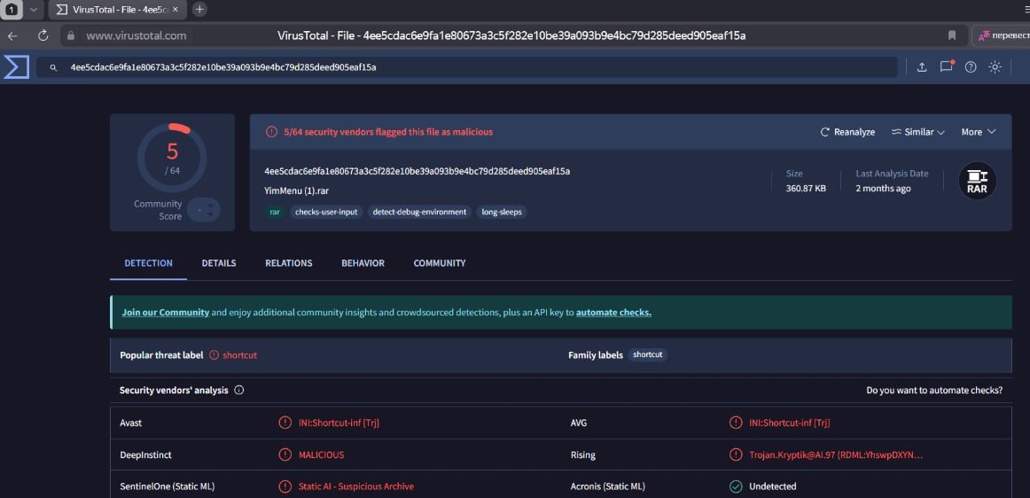The width and height of the screenshot is (1030, 498).
Task: Click the checks-user-input tag
Action: pos(326,212)
